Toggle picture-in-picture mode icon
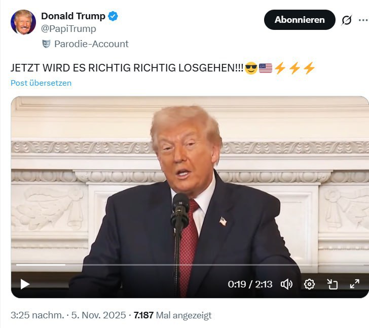 [333, 284]
